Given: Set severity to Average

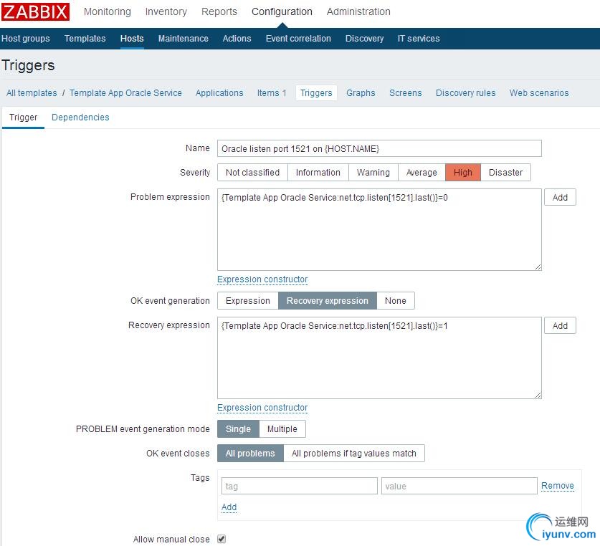Looking at the screenshot, I should click(x=422, y=173).
